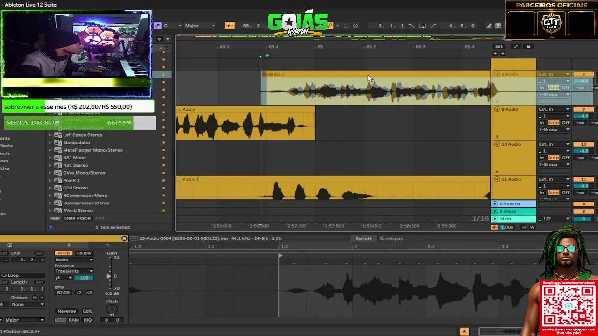Click the Reverse button
The height and width of the screenshot is (336, 598).
[x=67, y=311]
